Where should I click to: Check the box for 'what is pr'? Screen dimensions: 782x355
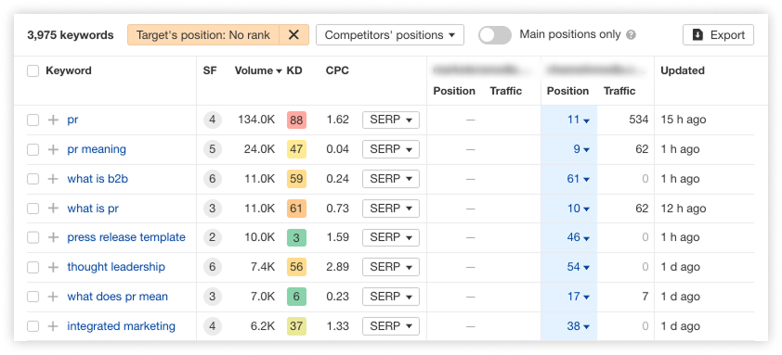coord(33,209)
